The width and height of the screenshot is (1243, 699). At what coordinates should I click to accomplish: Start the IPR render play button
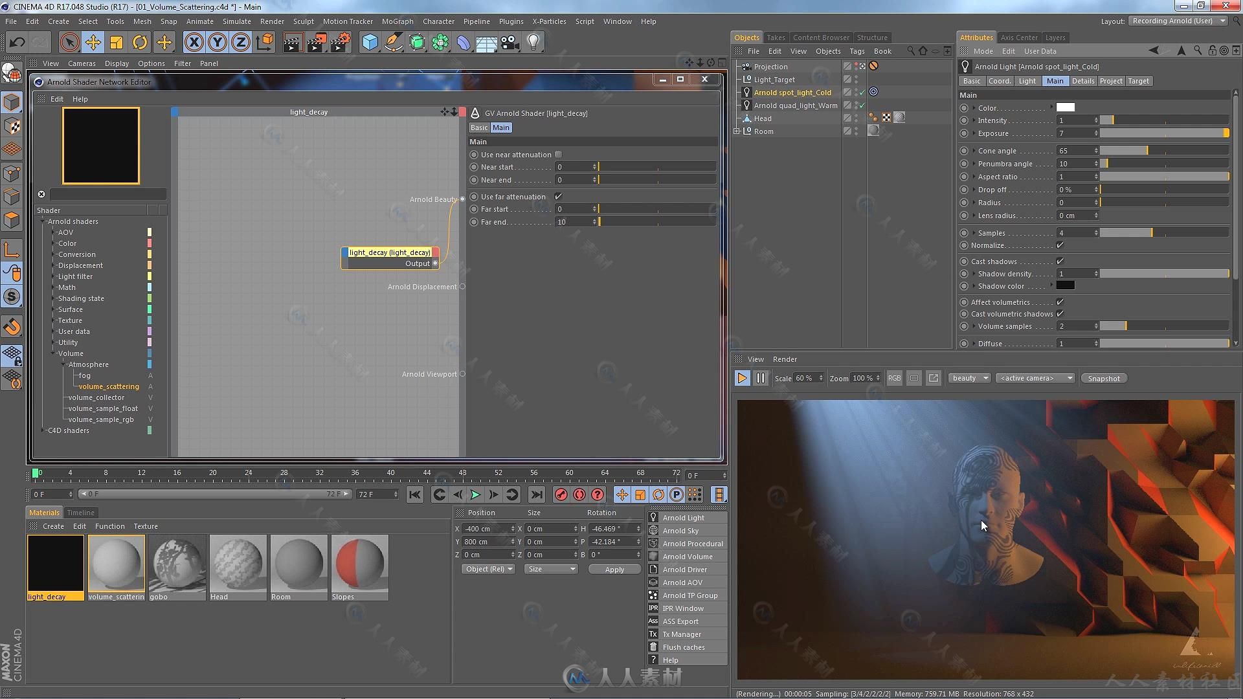click(x=743, y=379)
